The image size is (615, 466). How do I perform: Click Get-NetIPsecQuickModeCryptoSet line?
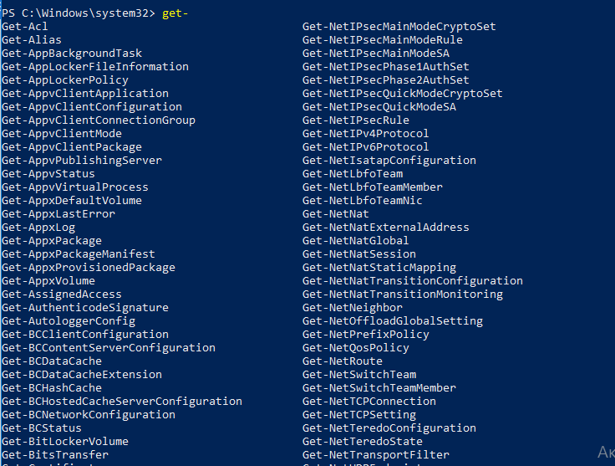click(x=403, y=94)
